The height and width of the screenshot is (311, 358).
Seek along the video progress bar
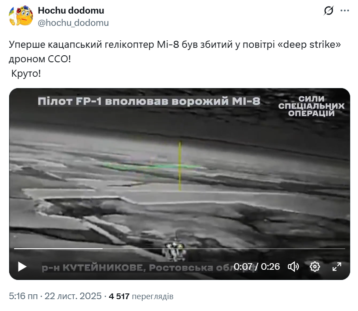(x=179, y=248)
